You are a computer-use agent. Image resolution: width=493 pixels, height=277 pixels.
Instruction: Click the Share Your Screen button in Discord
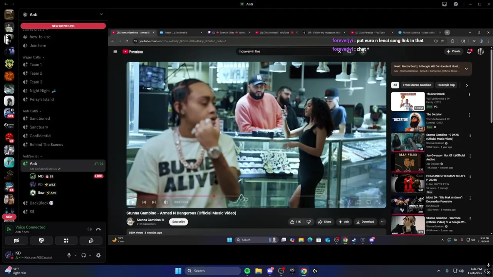(x=41, y=240)
